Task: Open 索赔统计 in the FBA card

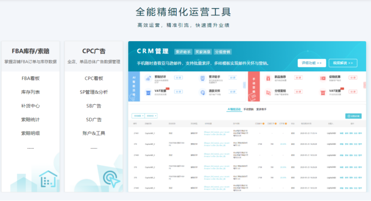Action: tap(31, 120)
